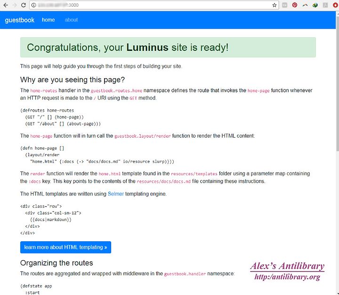Open the about nav item
Image resolution: width=339 pixels, height=295 pixels.
(x=71, y=20)
